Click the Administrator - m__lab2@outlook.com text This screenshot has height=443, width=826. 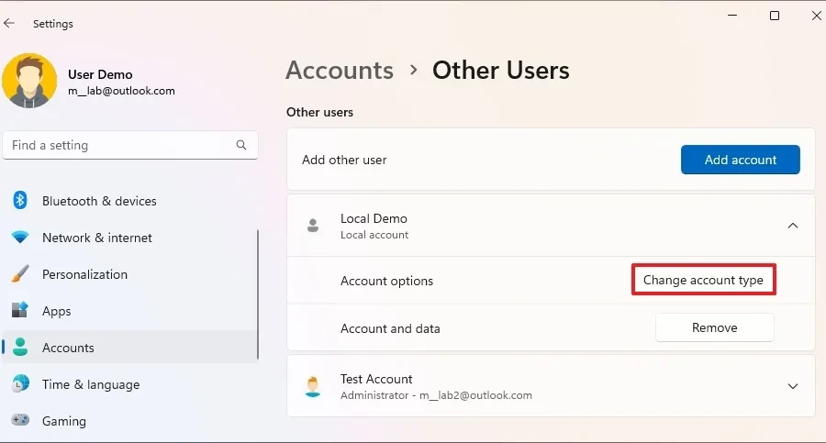(x=436, y=395)
